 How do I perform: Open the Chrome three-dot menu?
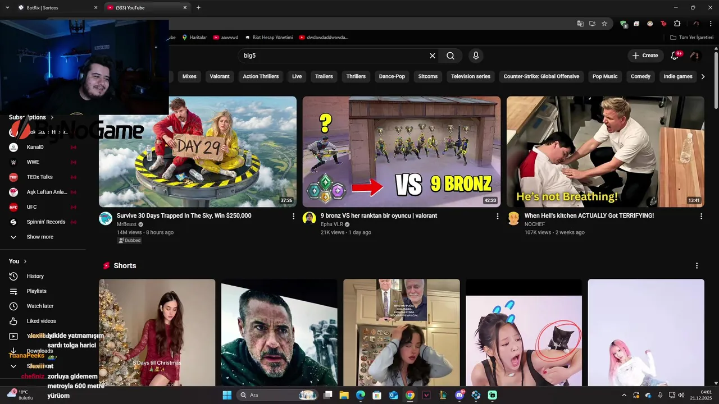[710, 24]
